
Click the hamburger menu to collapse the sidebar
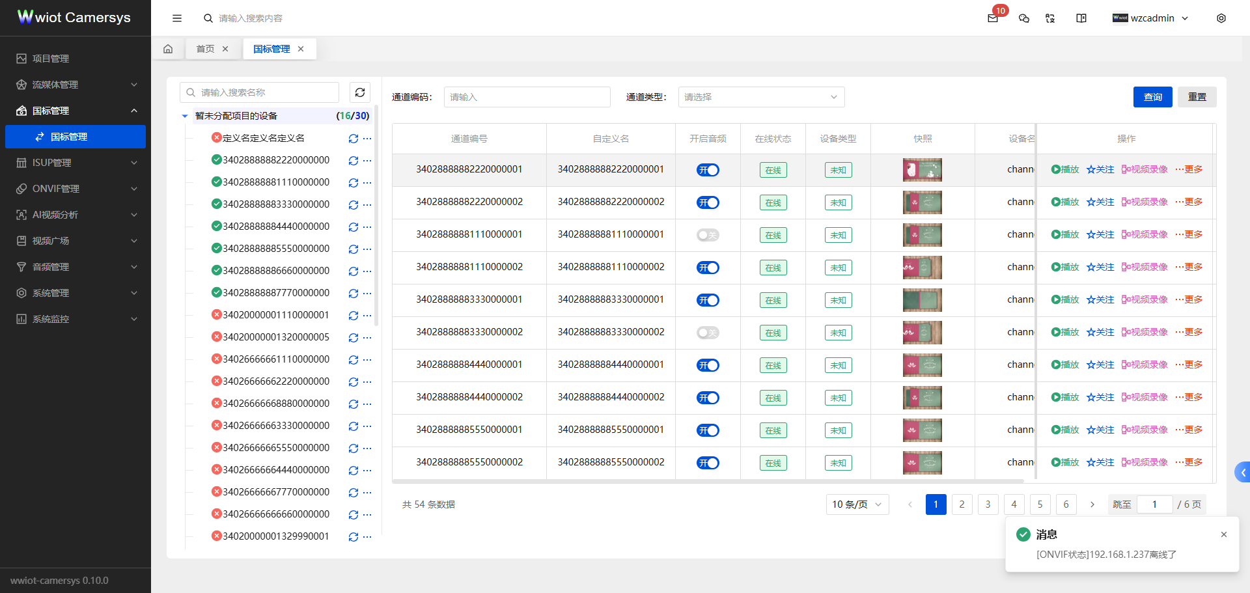(x=176, y=18)
